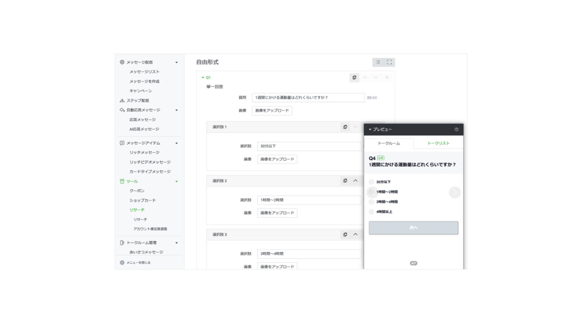Viewport: 579px width, 325px height.
Task: Click the ステップ配信 sidebar item
Action: 137,101
